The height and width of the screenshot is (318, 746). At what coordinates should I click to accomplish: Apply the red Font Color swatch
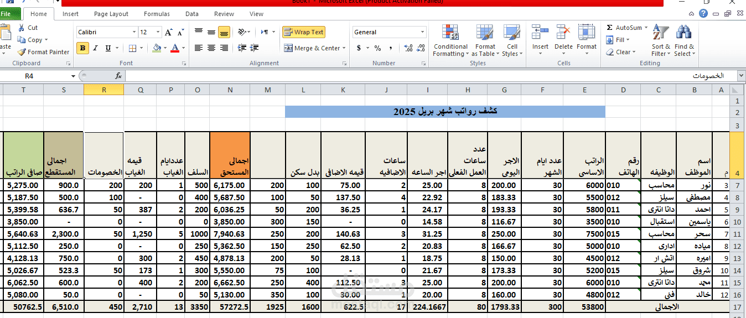(175, 48)
